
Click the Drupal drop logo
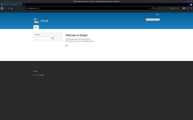coord(36,21)
